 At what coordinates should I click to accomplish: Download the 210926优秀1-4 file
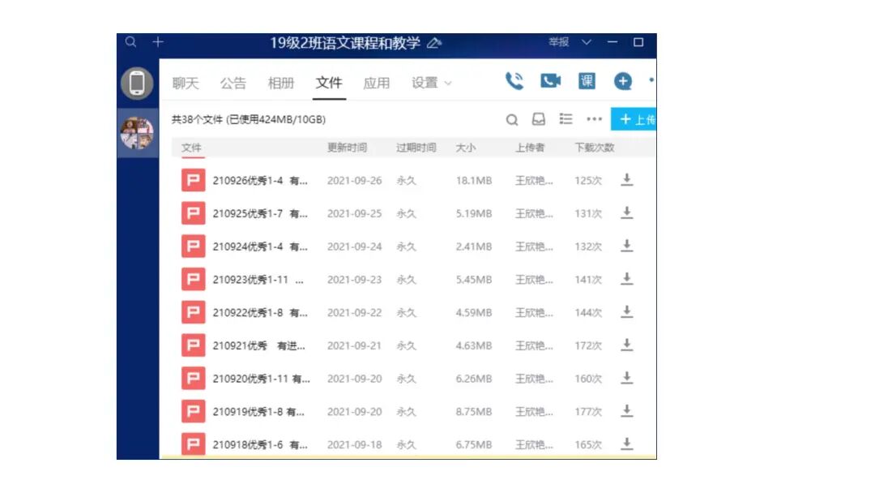pyautogui.click(x=627, y=180)
